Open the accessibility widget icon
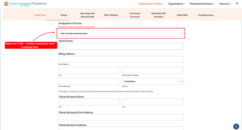The height and width of the screenshot is (130, 242). (x=236, y=126)
